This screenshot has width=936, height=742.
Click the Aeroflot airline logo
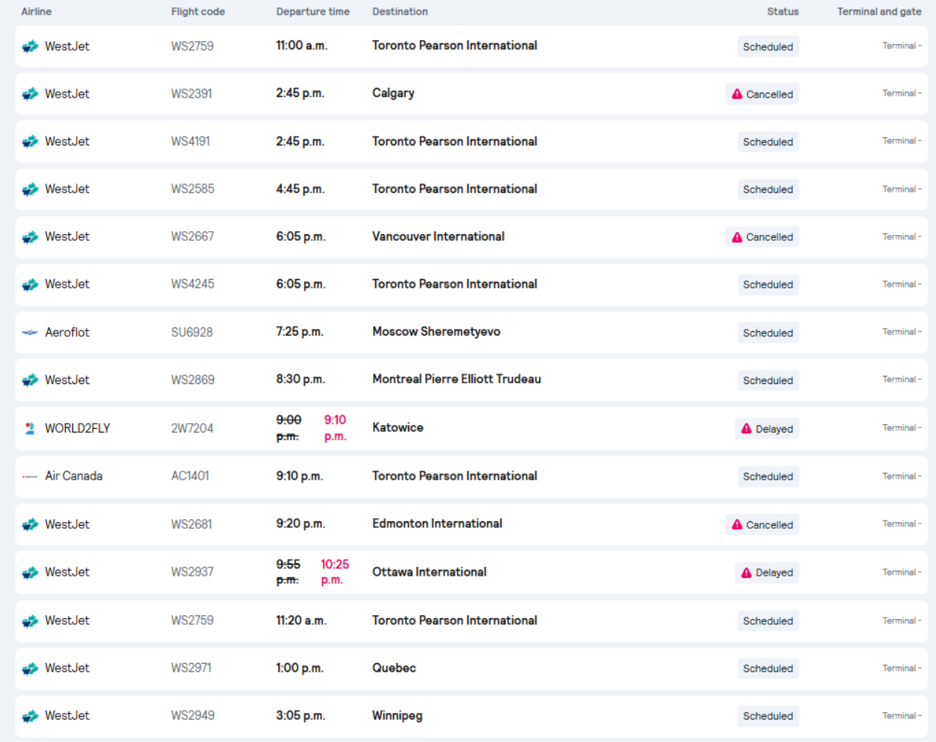point(30,333)
